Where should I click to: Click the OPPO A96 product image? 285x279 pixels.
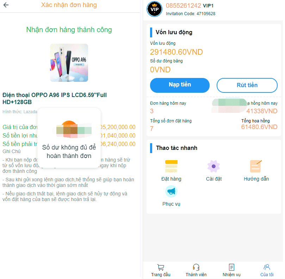click(69, 63)
